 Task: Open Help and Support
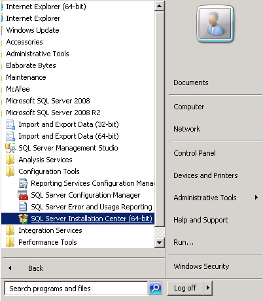click(201, 220)
